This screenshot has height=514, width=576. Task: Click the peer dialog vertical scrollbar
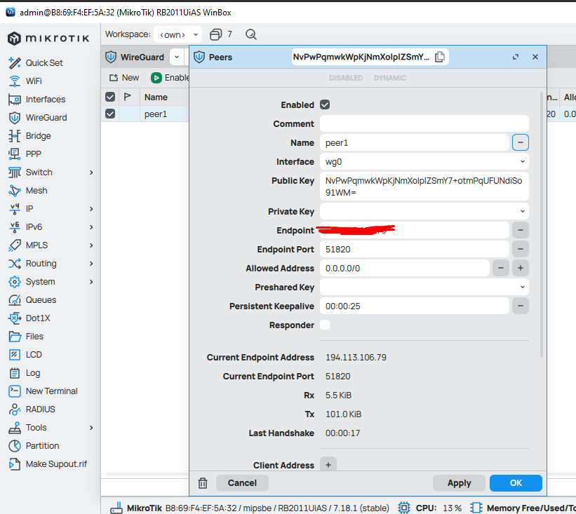[x=541, y=224]
